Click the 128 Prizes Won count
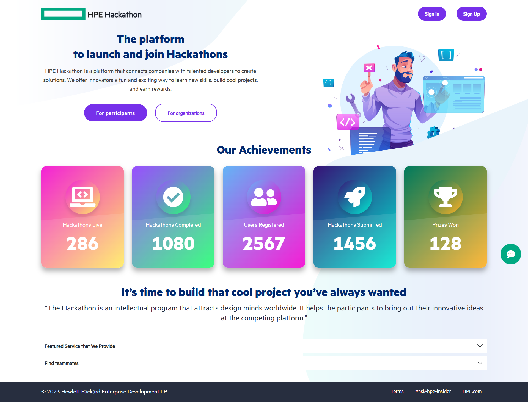 click(x=446, y=243)
